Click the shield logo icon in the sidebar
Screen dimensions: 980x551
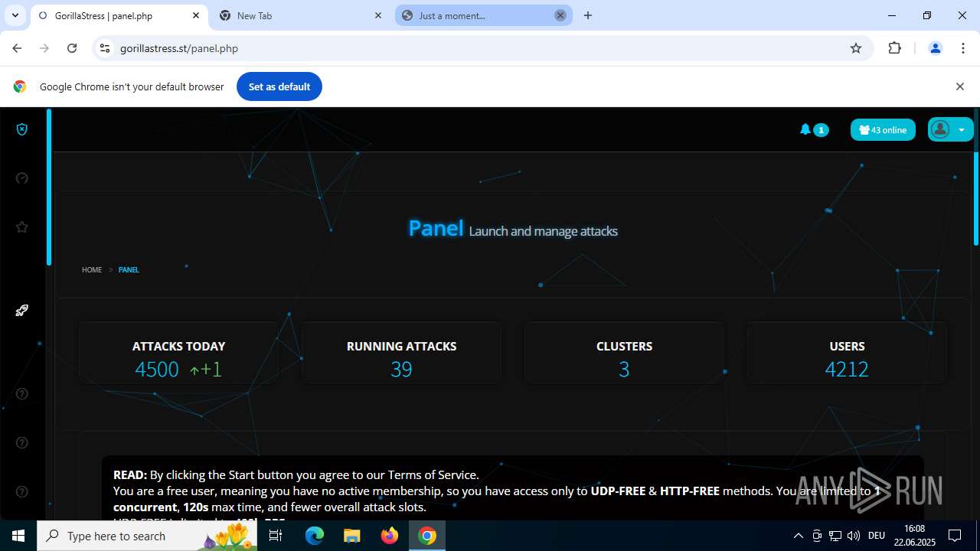tap(22, 129)
